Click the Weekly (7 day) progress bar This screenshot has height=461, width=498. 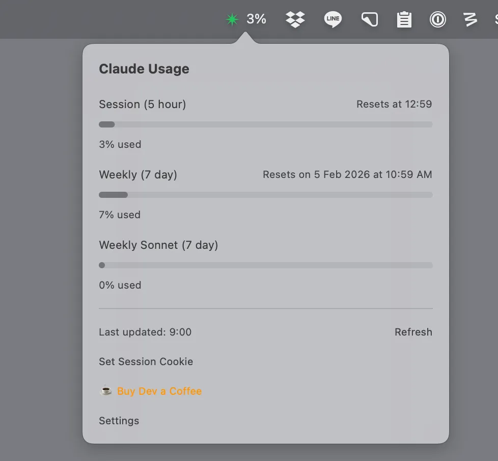(265, 195)
